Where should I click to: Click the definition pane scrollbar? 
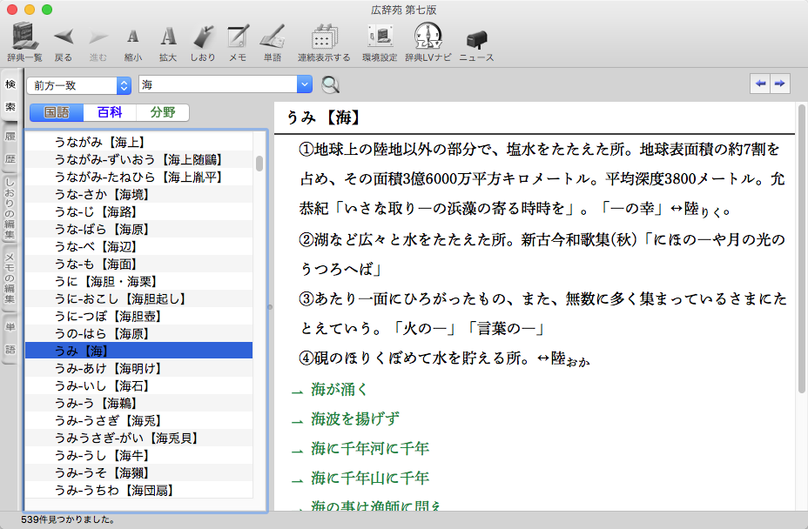point(801,249)
